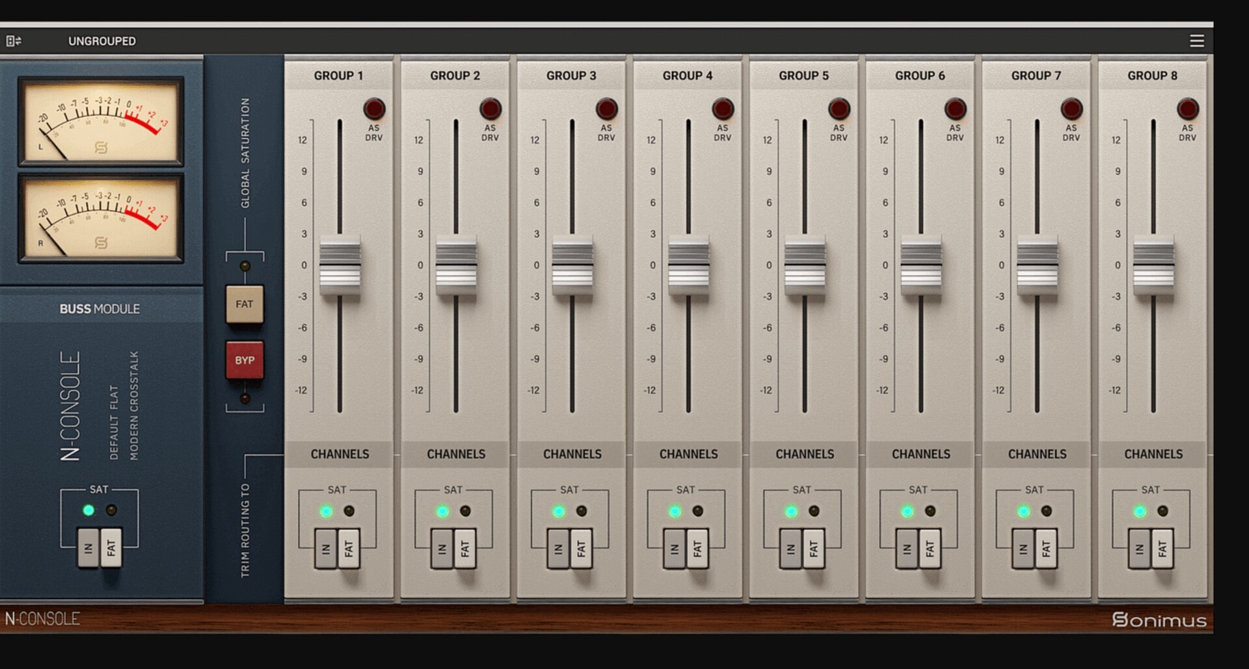Toggle the Group 2 SAT IN switch
1249x669 pixels.
tap(442, 549)
